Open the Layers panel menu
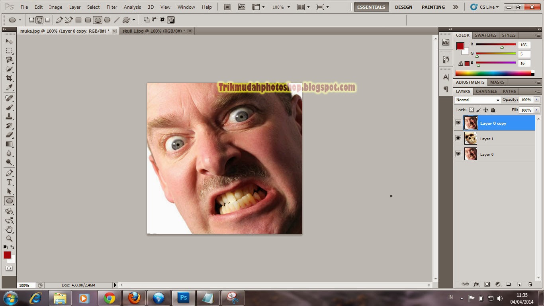Viewport: 544px width, 306px height. (x=538, y=91)
